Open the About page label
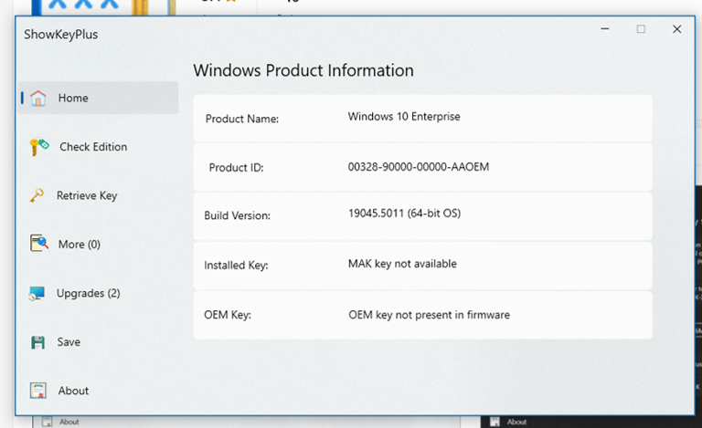Screen dimensions: 702x428 [73, 391]
